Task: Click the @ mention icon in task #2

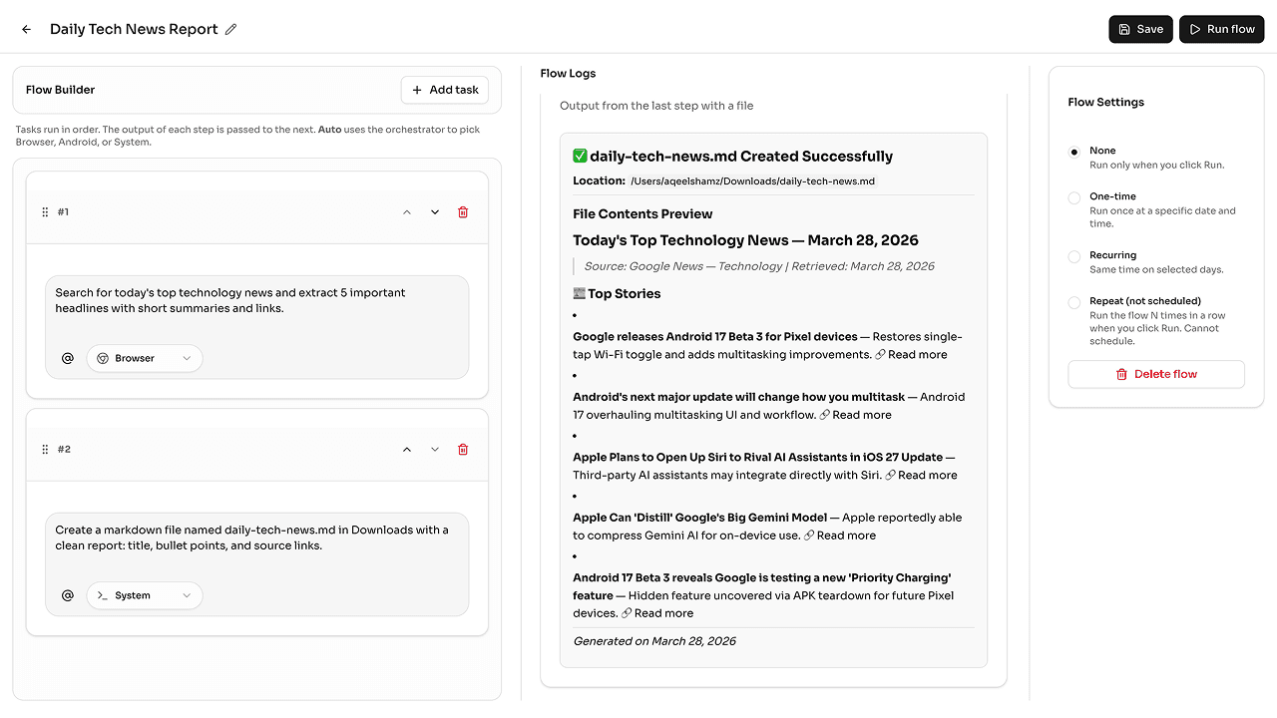Action: pos(68,595)
